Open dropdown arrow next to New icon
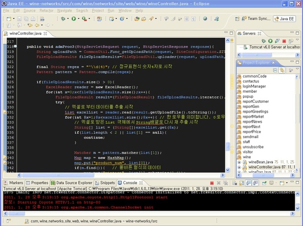 click(x=14, y=19)
